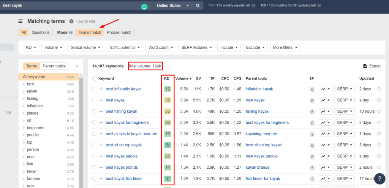
Task: Click the Export download icon
Action: (x=365, y=66)
